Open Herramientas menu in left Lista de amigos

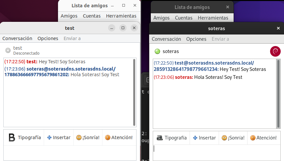(x=121, y=16)
